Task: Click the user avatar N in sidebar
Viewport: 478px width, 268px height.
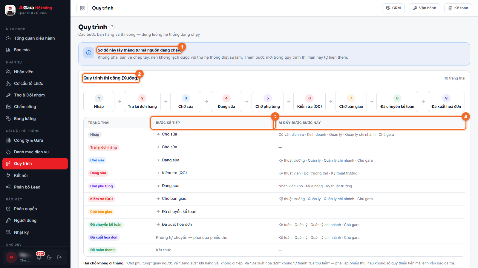Action: click(x=11, y=257)
